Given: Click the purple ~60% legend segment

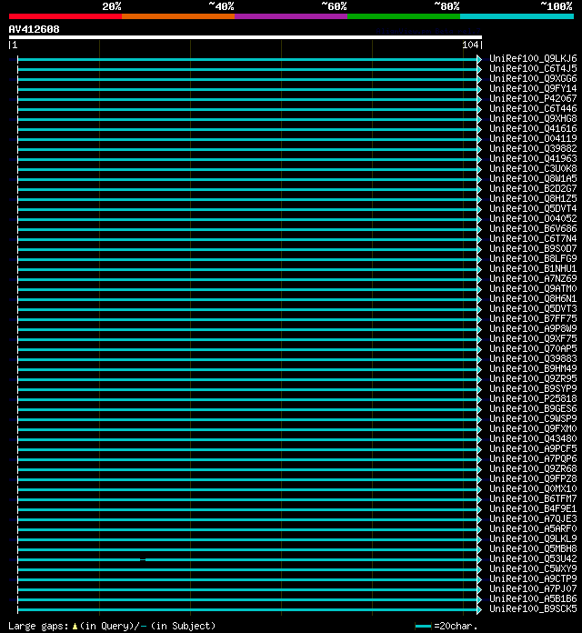Looking at the screenshot, I should click(291, 16).
